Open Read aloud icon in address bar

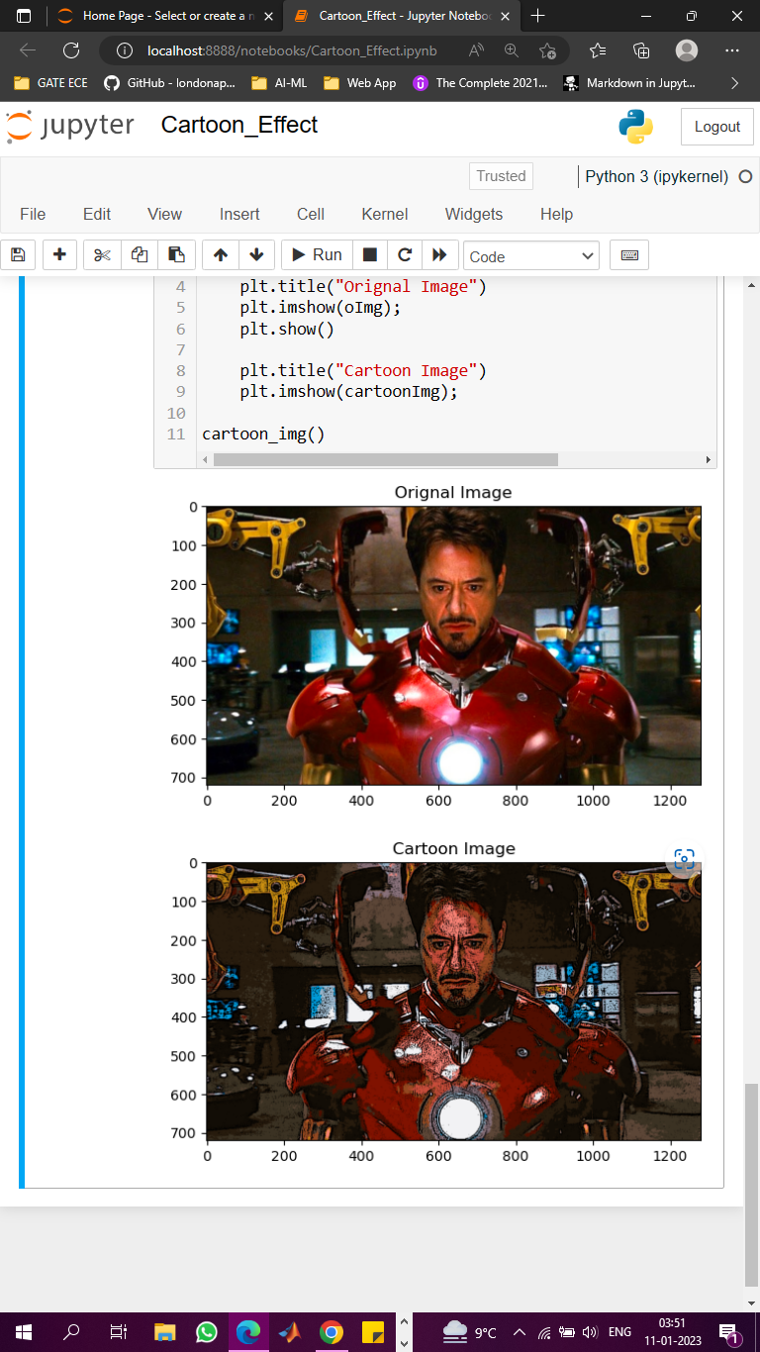click(x=477, y=50)
